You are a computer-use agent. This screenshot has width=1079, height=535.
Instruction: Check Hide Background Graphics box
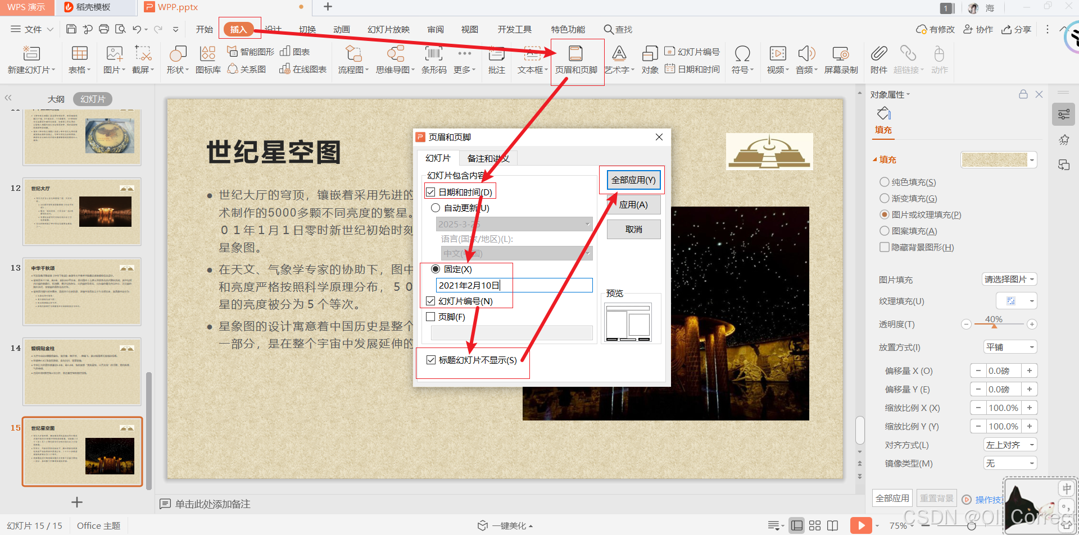point(885,247)
